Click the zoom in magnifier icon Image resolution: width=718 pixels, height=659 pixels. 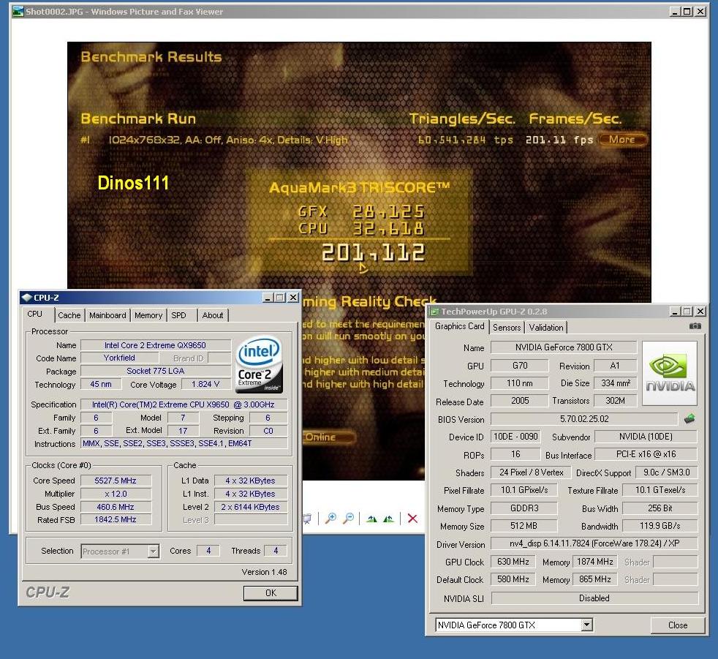[x=330, y=519]
